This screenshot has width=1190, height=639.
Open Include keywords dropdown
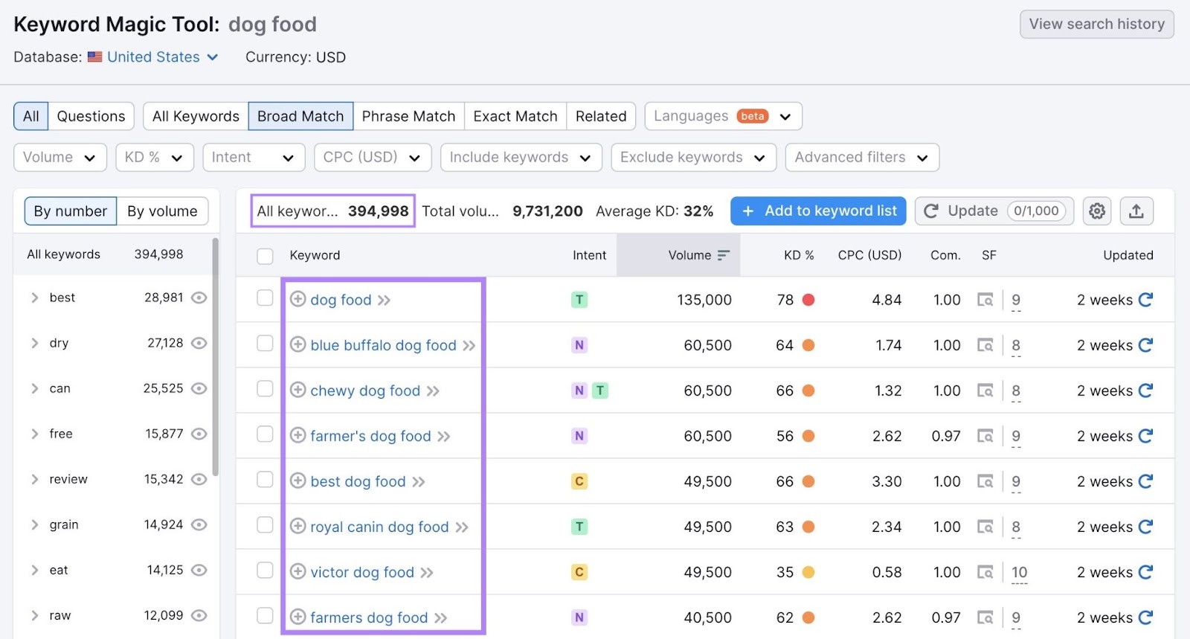pyautogui.click(x=521, y=158)
